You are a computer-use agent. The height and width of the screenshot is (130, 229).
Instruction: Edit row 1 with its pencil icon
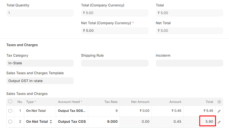tap(219, 111)
